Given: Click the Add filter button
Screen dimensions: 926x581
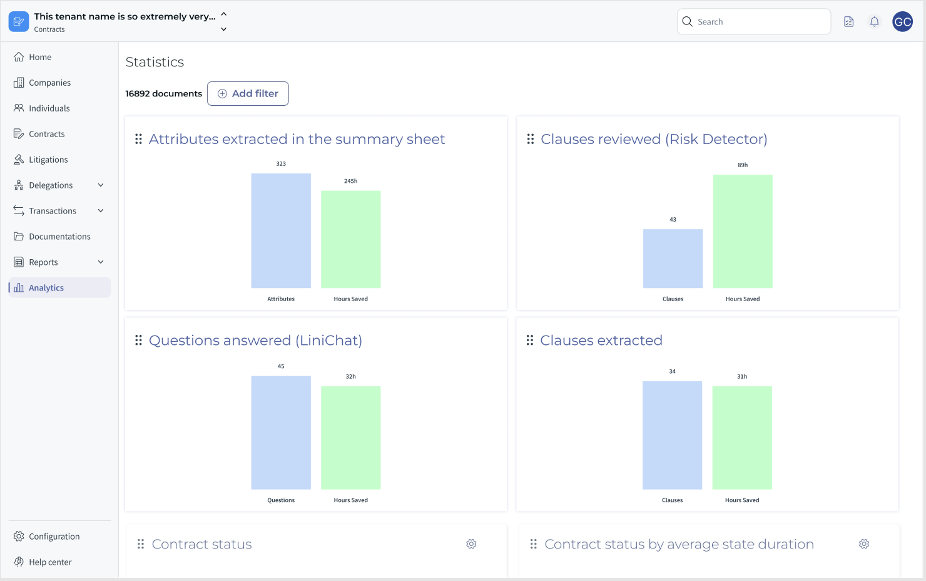Looking at the screenshot, I should pos(248,93).
